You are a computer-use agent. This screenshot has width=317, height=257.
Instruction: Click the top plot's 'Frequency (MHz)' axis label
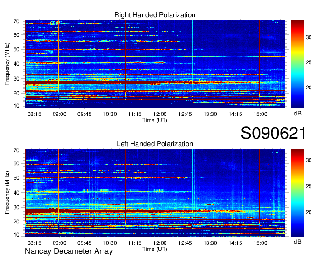coord(7,64)
